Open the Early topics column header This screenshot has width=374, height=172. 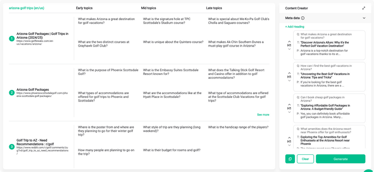(x=84, y=8)
